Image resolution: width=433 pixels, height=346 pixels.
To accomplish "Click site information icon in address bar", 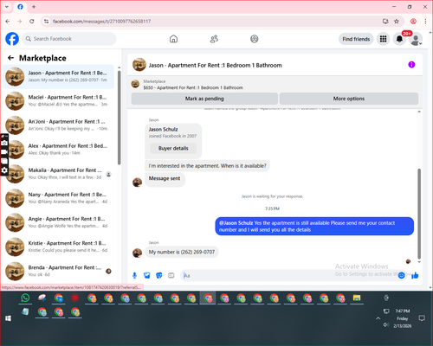I will (x=46, y=21).
